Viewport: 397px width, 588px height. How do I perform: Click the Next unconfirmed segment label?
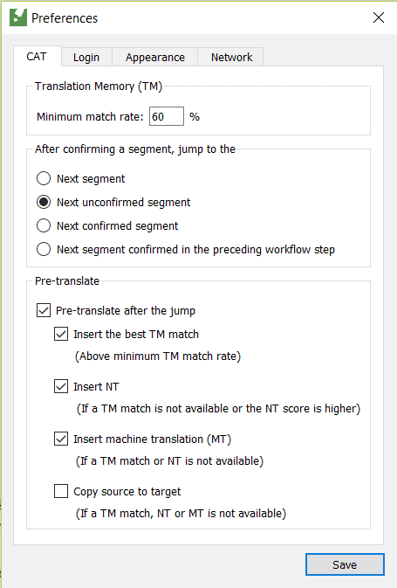click(x=124, y=203)
